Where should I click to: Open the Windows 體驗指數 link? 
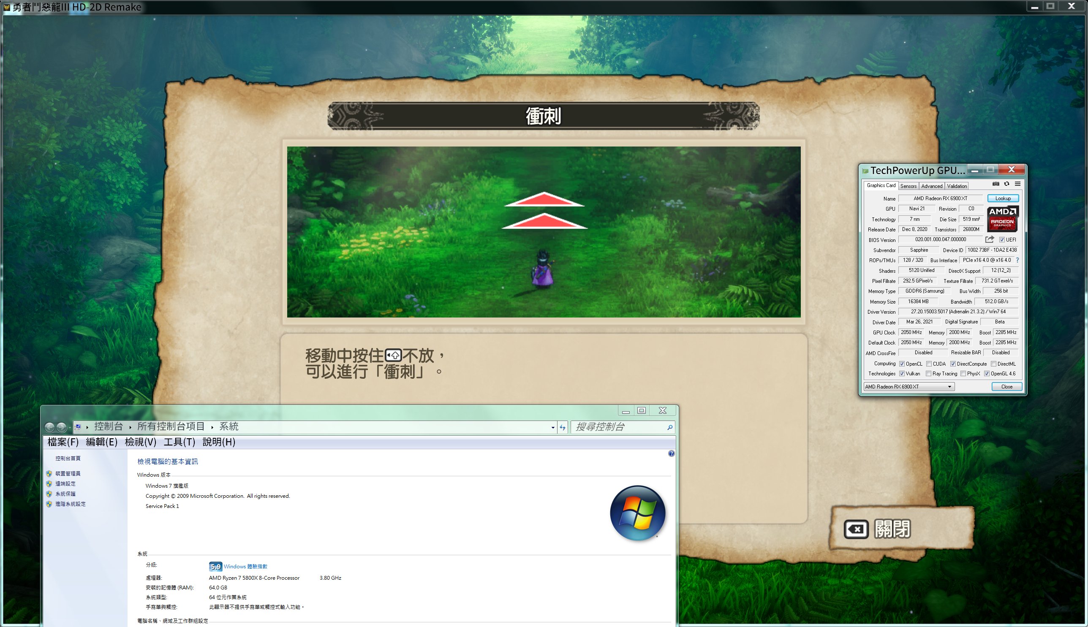click(245, 567)
